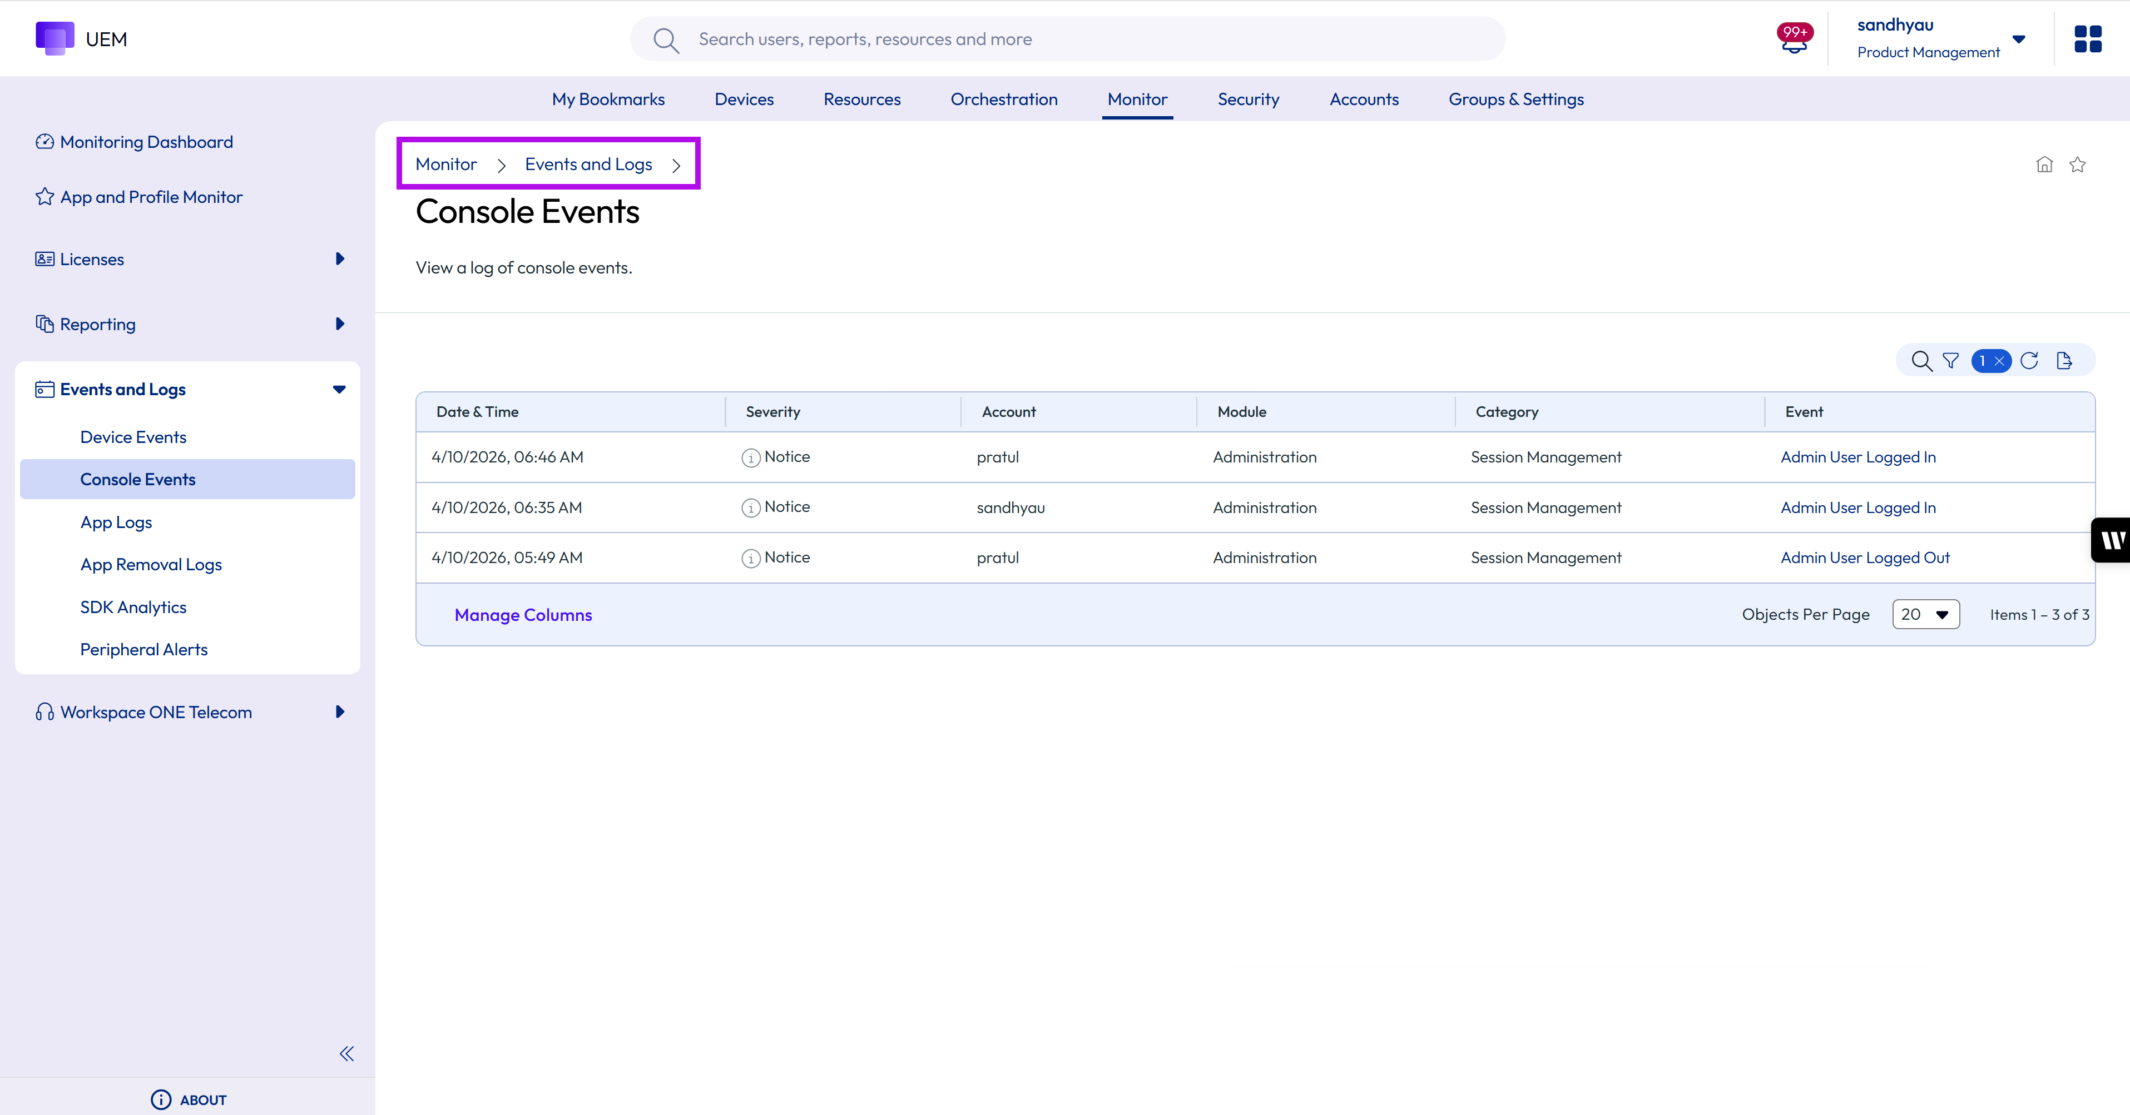
Task: Switch to the Resources tab
Action: [x=861, y=99]
